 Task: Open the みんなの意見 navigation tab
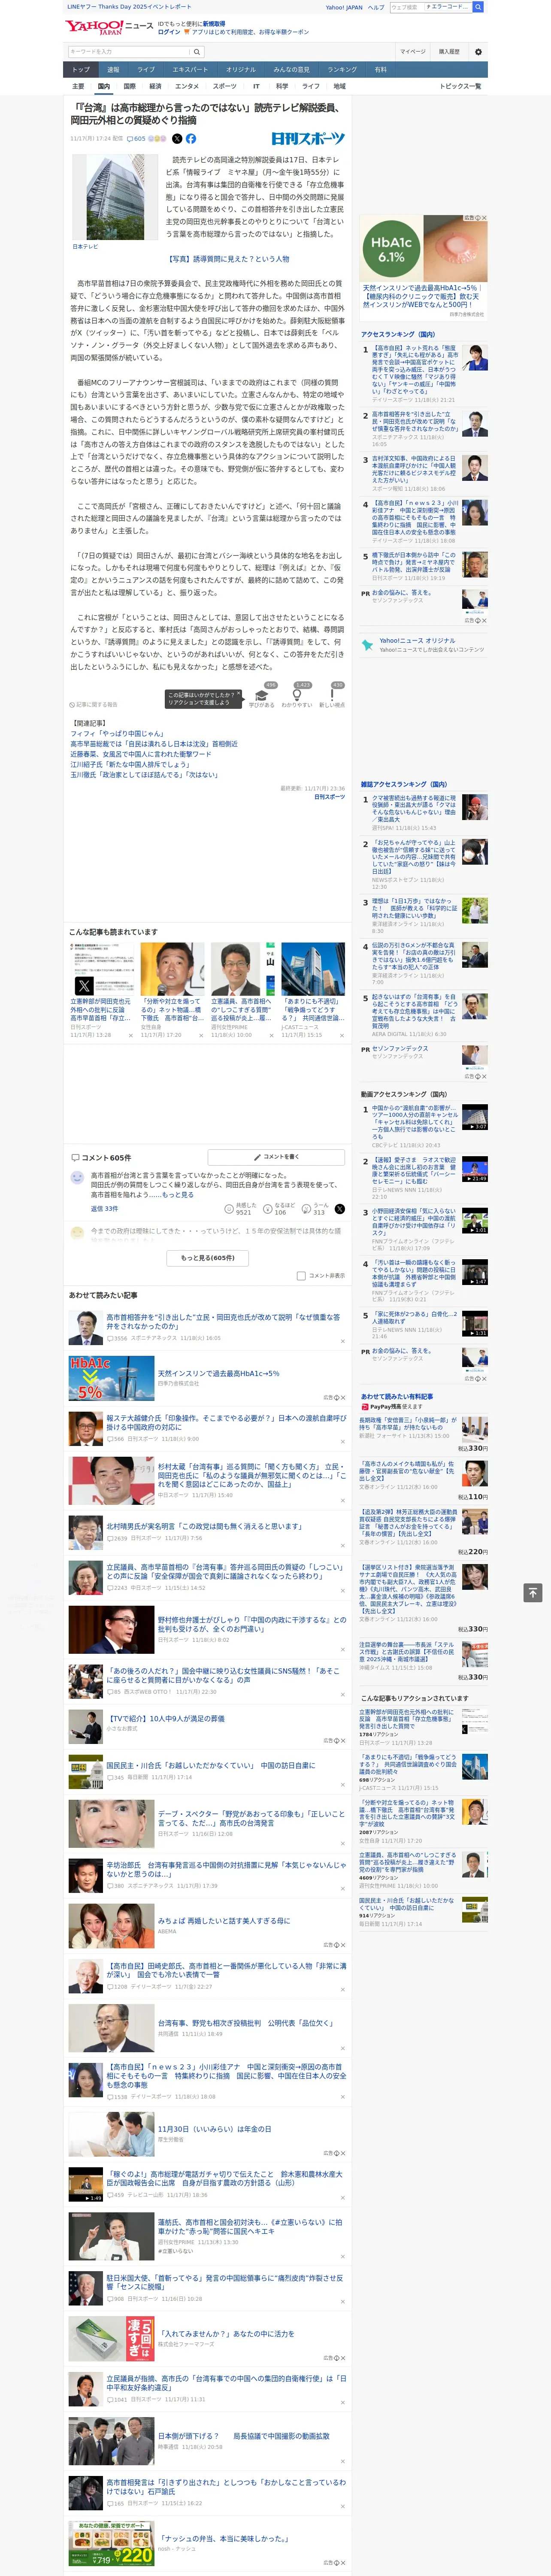(291, 70)
